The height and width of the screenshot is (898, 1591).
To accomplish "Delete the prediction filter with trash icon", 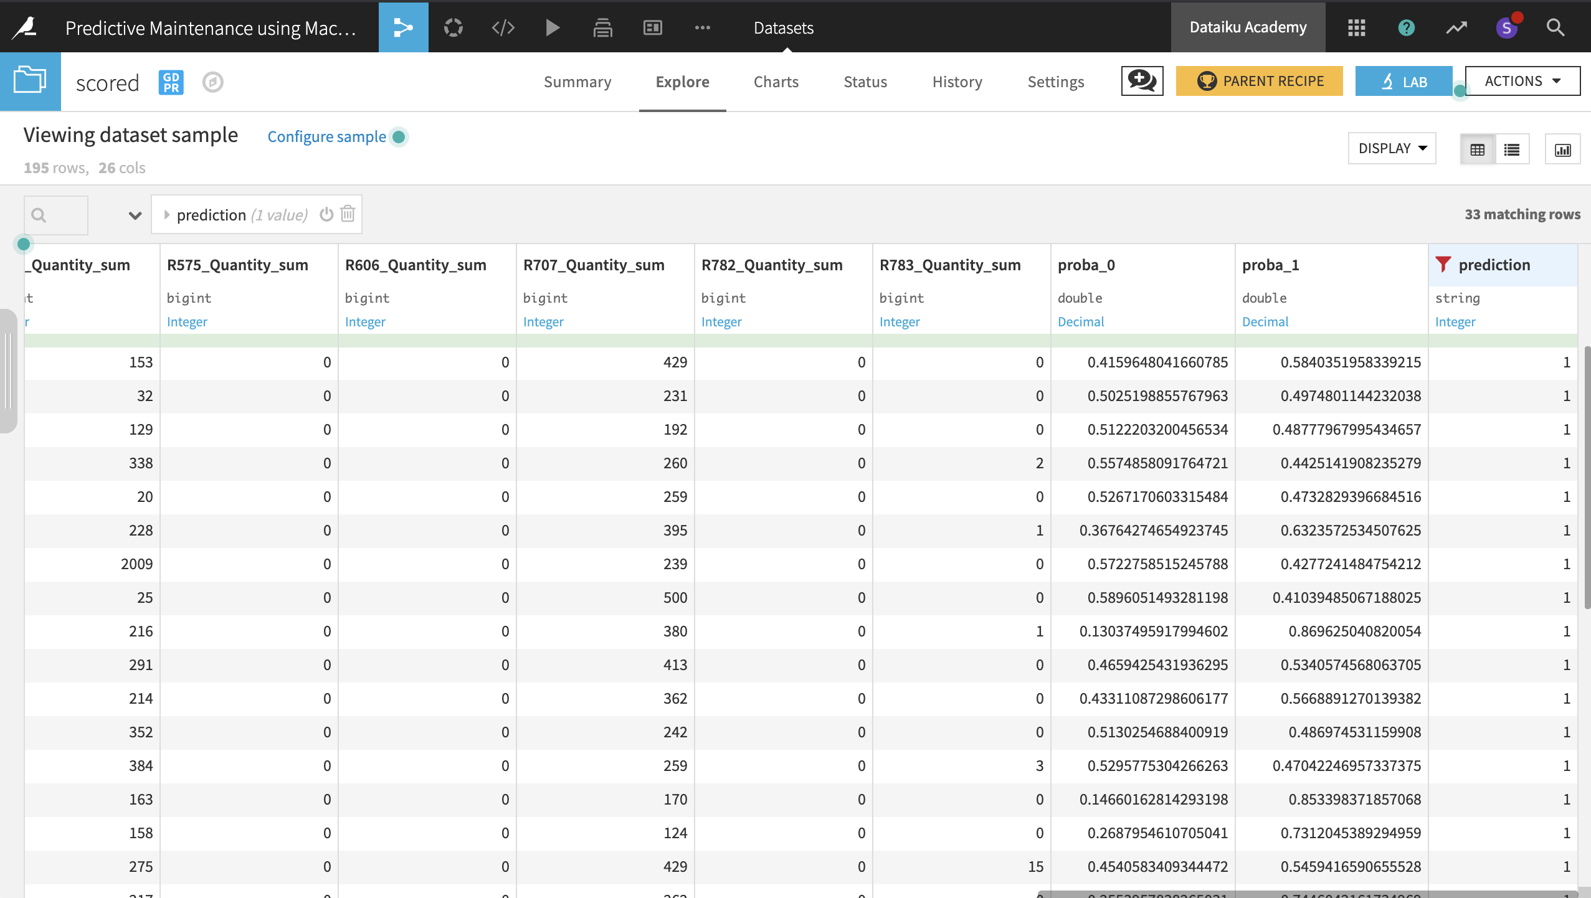I will tap(348, 214).
